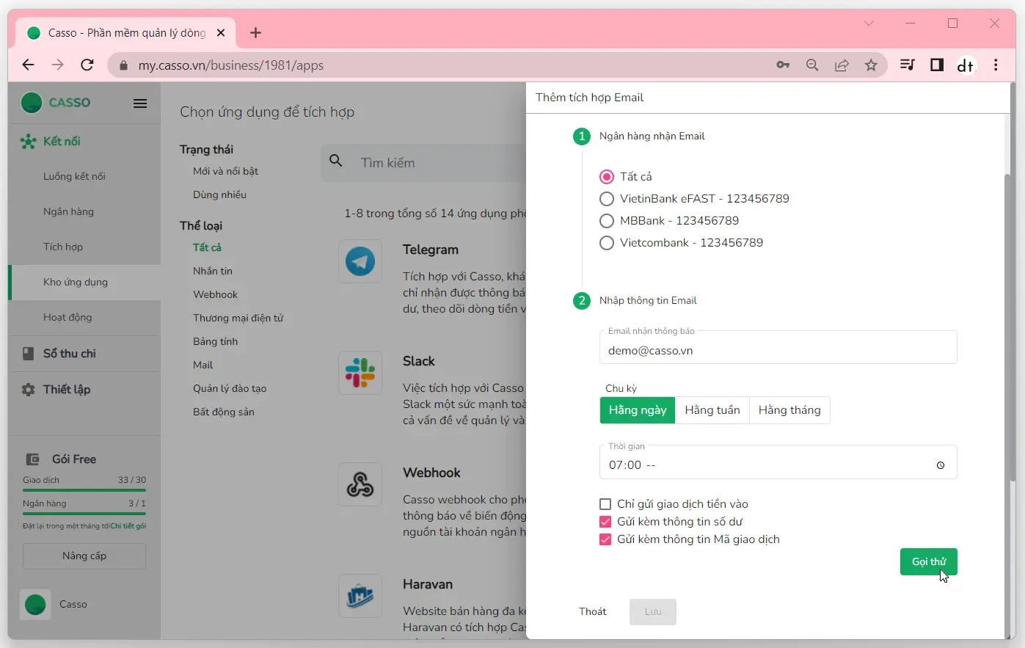This screenshot has height=648, width=1025.
Task: Filter apps by Nhắn tin category
Action: pos(213,271)
